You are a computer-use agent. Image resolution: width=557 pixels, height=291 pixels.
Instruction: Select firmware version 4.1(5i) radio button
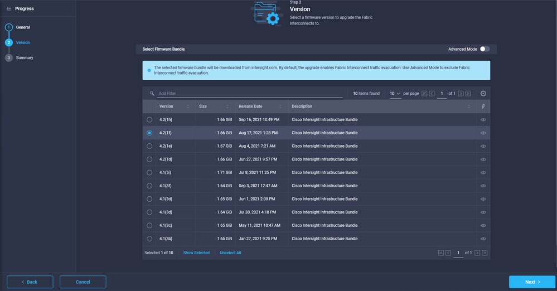(x=149, y=172)
